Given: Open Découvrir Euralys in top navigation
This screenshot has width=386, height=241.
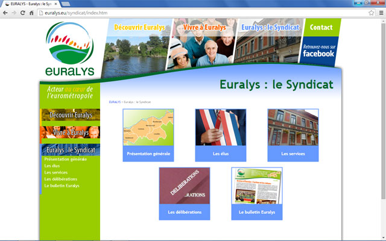Looking at the screenshot, I should point(139,27).
